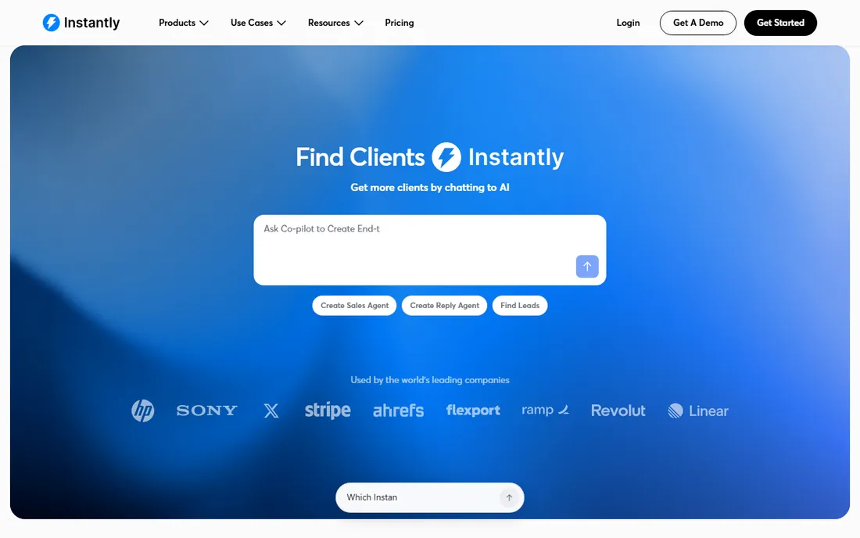Click the Flexport logo
Viewport: 860px width, 538px height.
coord(473,411)
